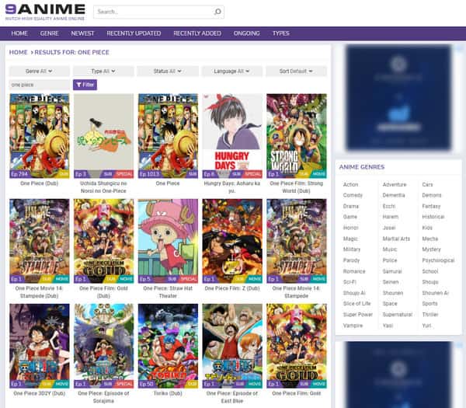Select the Historical genre
Image resolution: width=466 pixels, height=408 pixels.
433,217
